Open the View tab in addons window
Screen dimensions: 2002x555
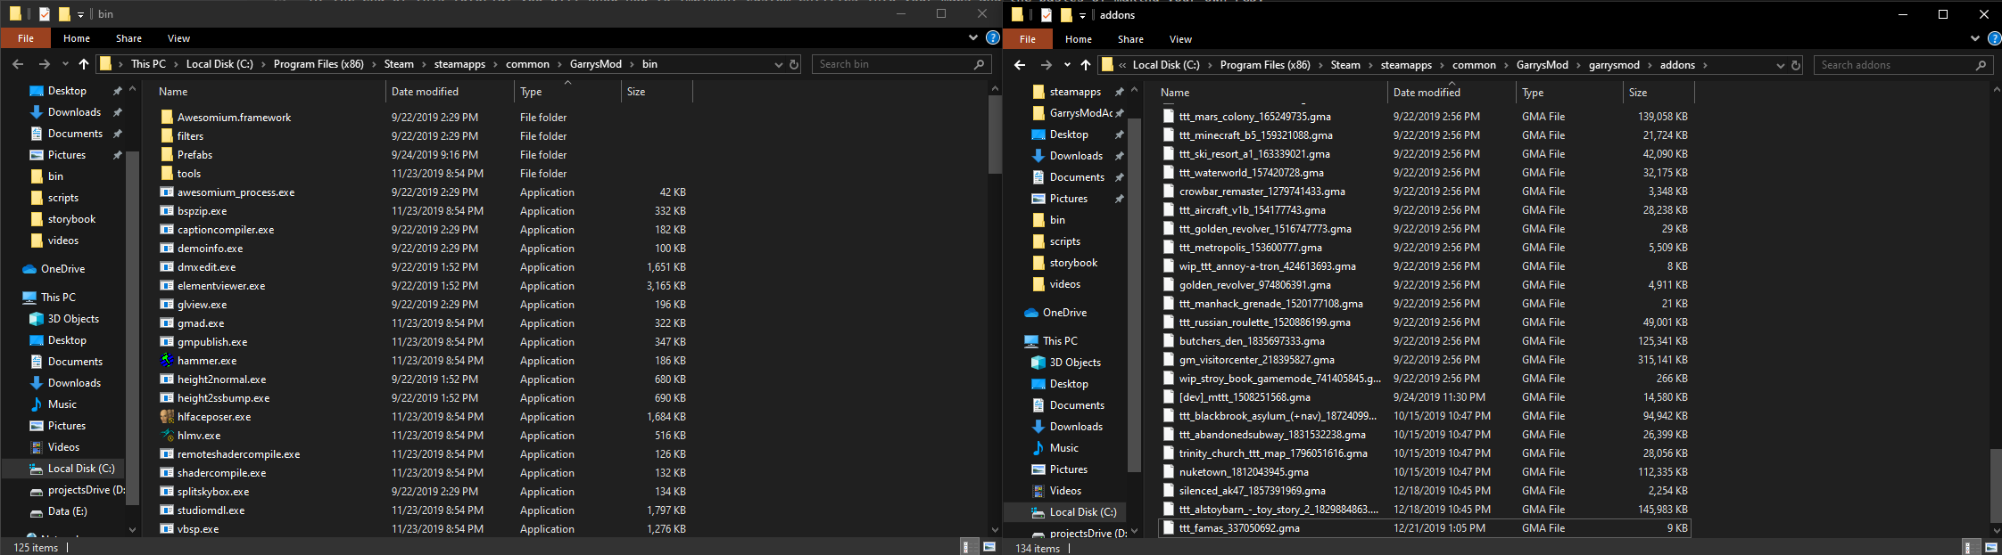(x=1180, y=39)
